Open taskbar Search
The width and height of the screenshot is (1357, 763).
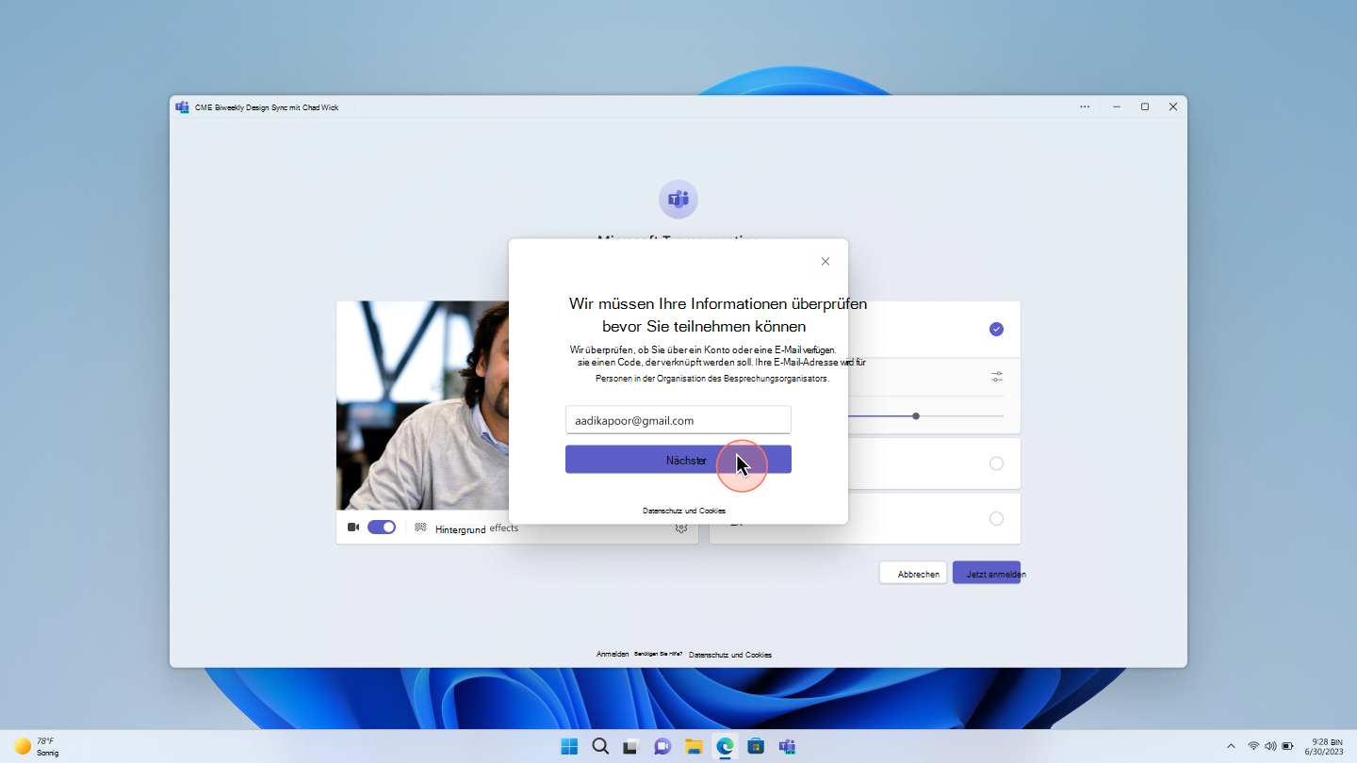(600, 746)
